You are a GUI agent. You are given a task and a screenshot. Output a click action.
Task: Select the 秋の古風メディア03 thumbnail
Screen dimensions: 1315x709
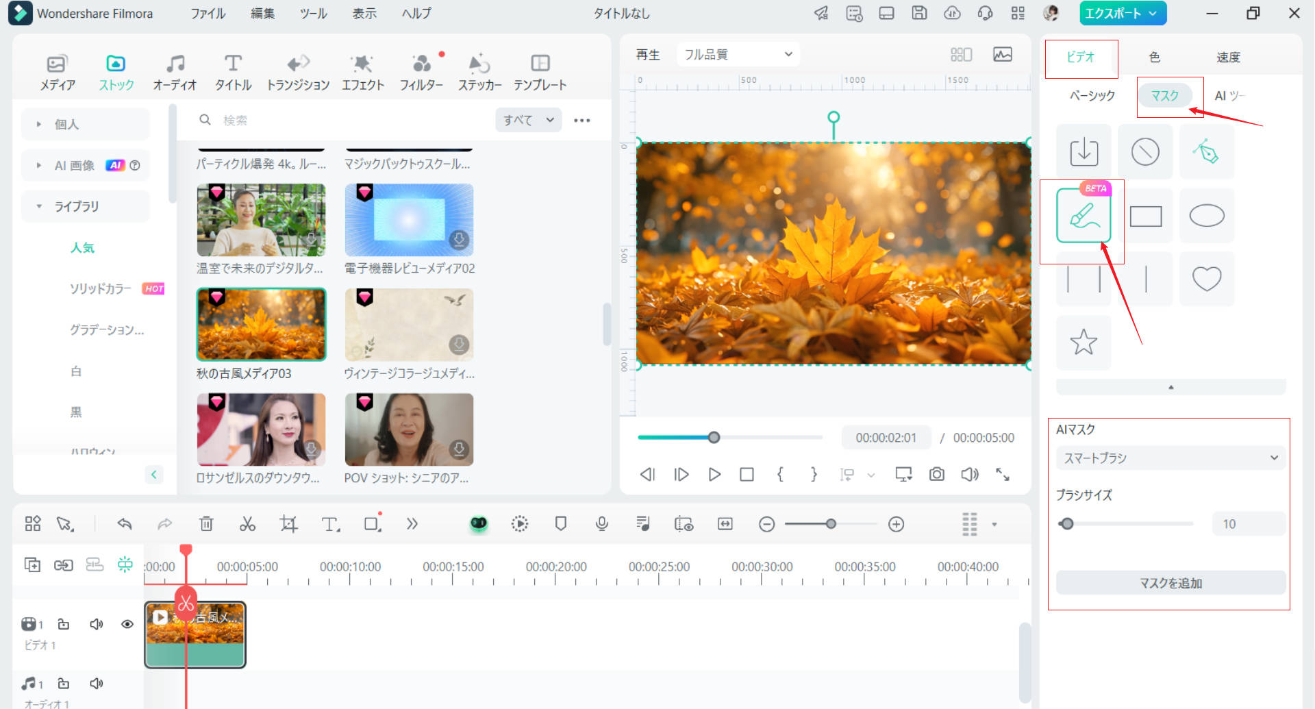coord(261,324)
